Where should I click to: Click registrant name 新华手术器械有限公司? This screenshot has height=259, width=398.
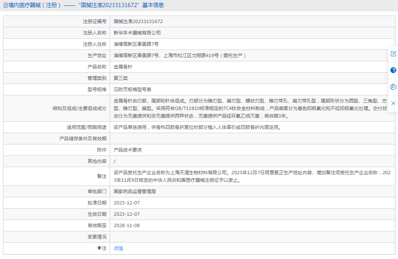click(137, 33)
